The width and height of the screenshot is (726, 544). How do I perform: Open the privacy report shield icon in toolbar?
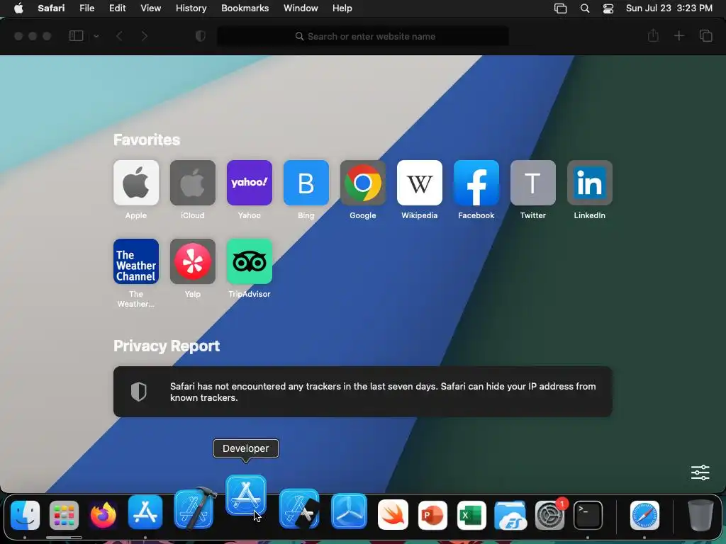click(200, 36)
